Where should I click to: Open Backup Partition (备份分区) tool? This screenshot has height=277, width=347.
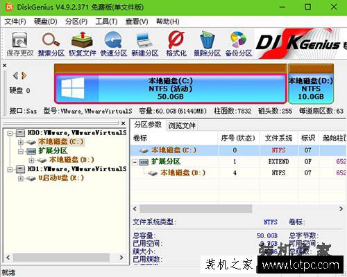tap(239, 44)
